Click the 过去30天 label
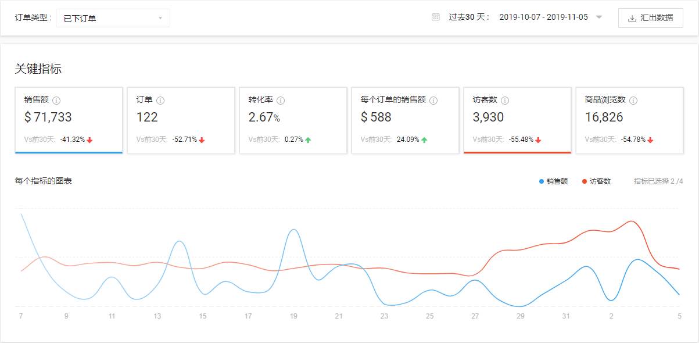 [x=470, y=17]
